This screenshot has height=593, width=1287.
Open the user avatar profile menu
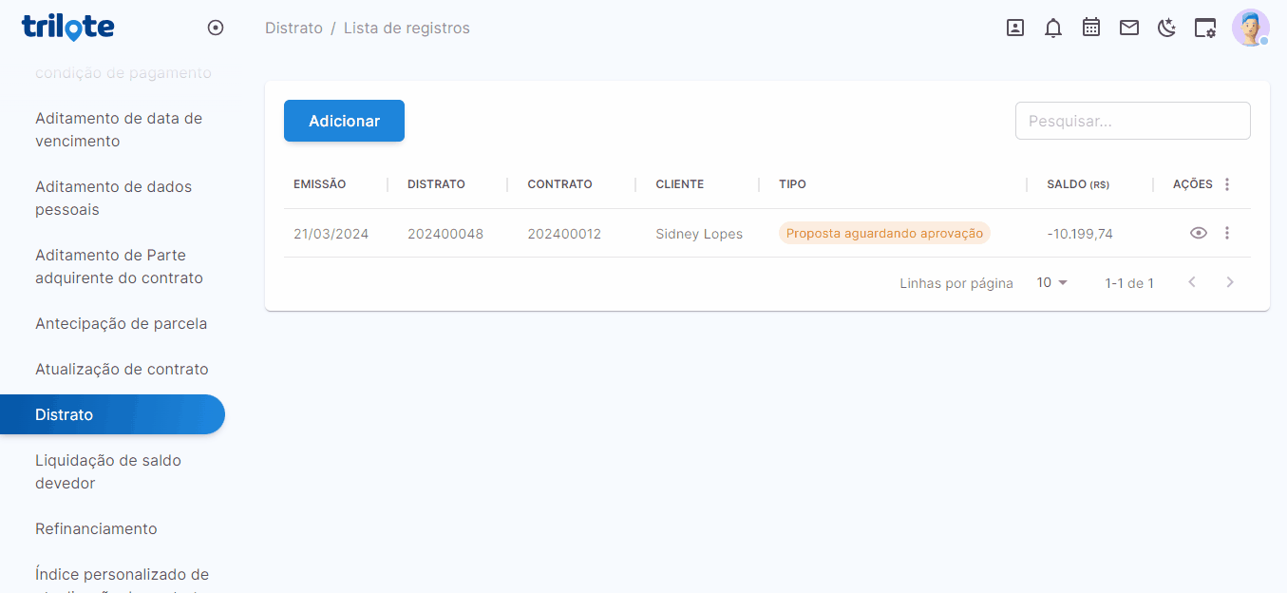click(x=1250, y=28)
